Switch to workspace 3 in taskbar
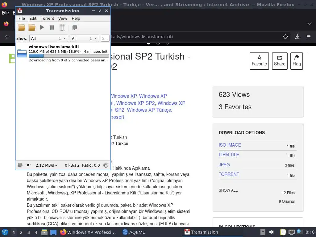The height and width of the screenshot is (237, 316). click(x=29, y=232)
